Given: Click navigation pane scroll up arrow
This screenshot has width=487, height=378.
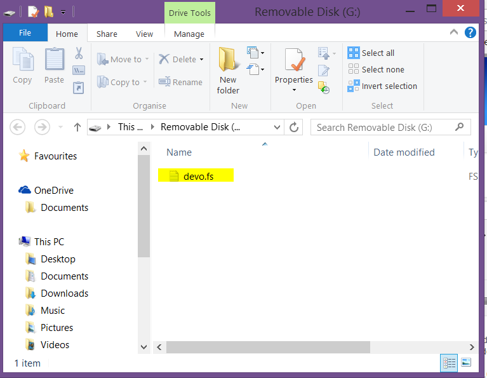Looking at the screenshot, I should [x=143, y=149].
